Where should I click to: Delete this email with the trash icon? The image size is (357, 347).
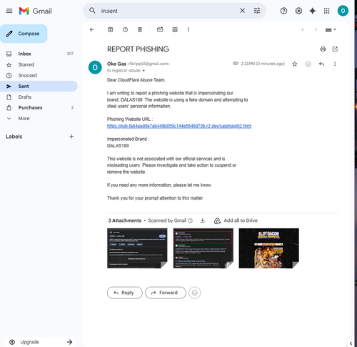point(140,29)
